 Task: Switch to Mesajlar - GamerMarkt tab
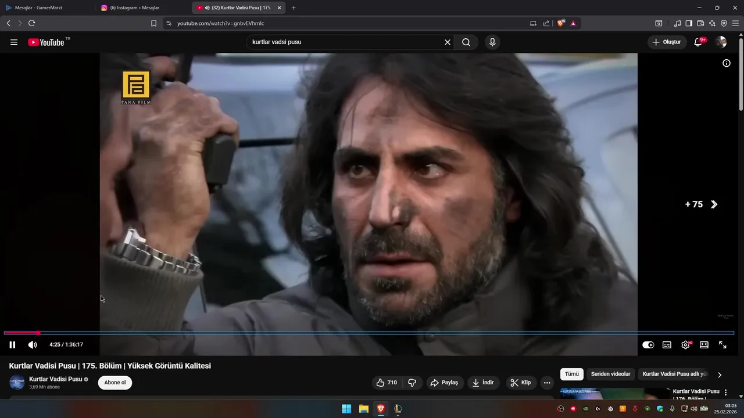pos(48,8)
